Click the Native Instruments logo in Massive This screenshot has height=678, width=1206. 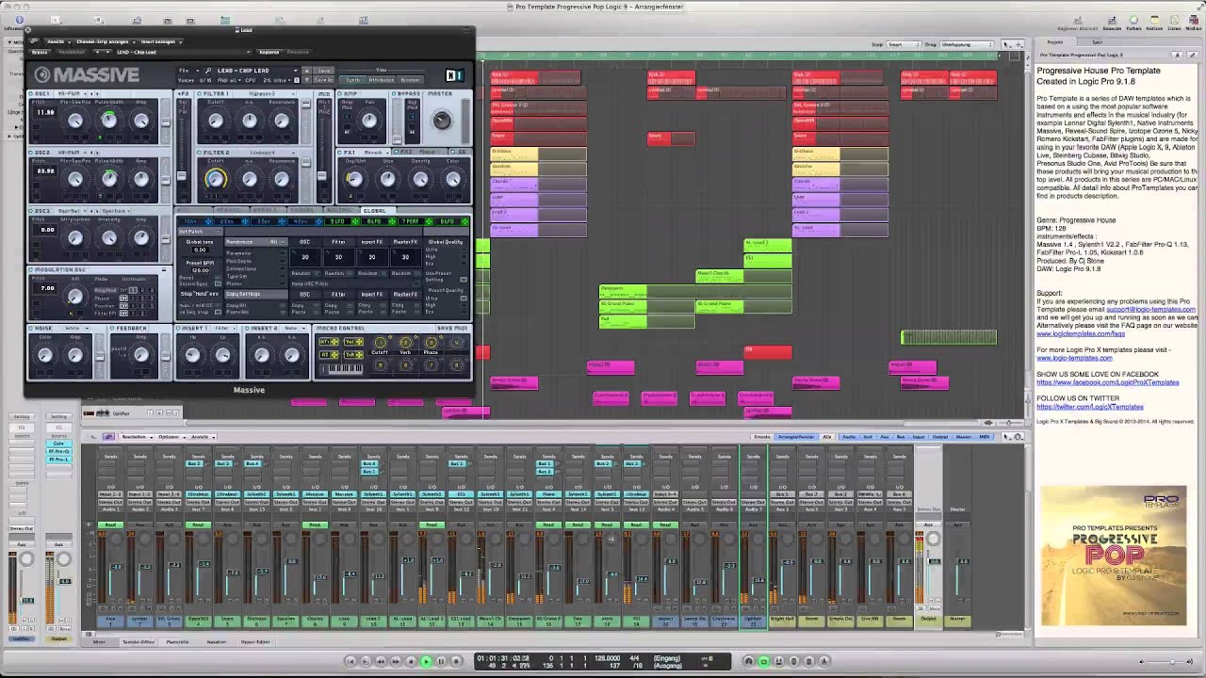pyautogui.click(x=454, y=75)
